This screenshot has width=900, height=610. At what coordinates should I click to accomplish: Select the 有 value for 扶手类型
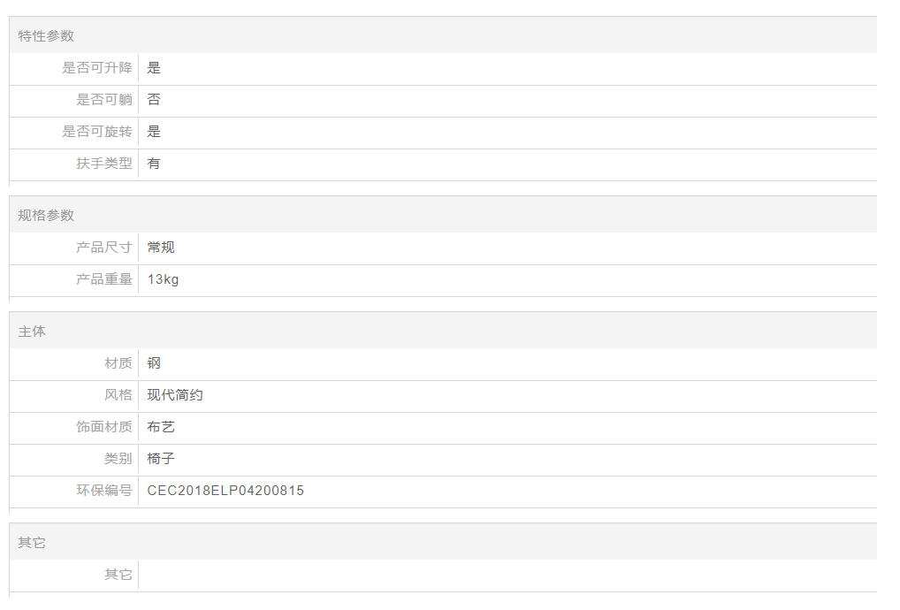pos(154,164)
